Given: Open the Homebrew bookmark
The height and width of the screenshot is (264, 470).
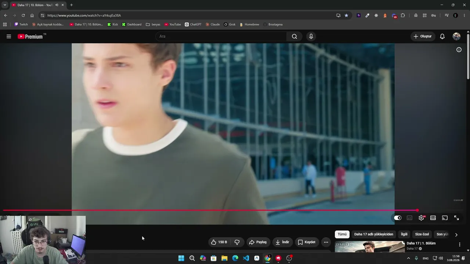Looking at the screenshot, I should coord(249,25).
